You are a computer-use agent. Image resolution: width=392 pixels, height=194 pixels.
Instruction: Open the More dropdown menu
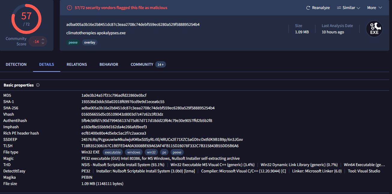pos(375,8)
